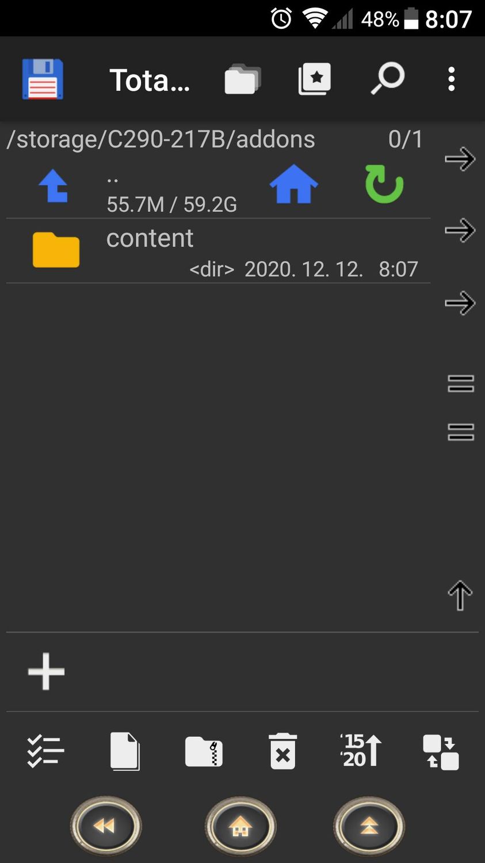Pack files with the ZIP folder icon
485x863 pixels.
click(x=204, y=751)
